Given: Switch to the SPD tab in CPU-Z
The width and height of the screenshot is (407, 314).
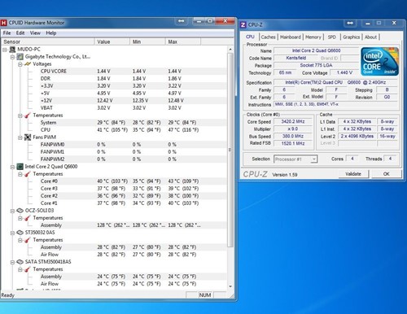Looking at the screenshot, I should 331,37.
